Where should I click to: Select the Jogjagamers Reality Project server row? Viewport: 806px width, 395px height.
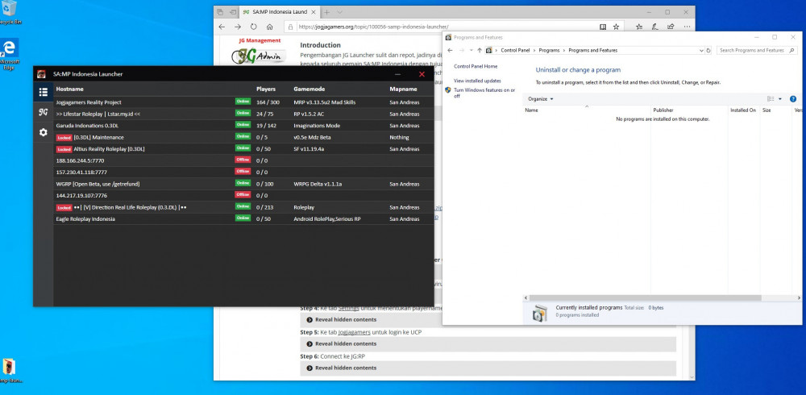click(x=243, y=102)
